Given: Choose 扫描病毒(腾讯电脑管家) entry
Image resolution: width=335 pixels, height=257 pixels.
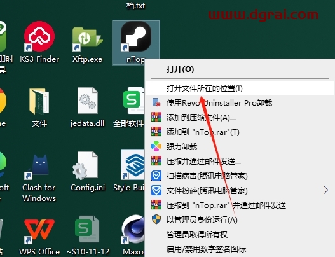Looking at the screenshot, I should pos(239,176).
